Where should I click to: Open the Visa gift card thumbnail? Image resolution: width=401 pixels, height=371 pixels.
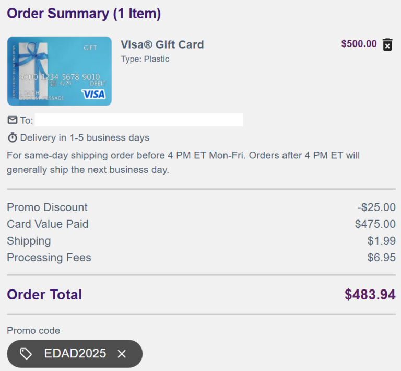(x=59, y=71)
